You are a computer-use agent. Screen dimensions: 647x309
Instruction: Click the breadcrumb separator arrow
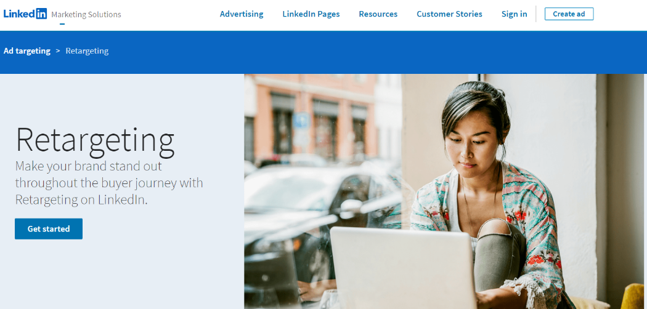pos(58,50)
